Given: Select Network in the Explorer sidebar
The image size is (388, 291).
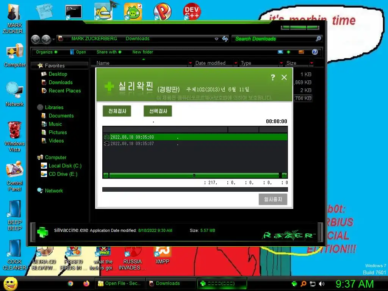Looking at the screenshot, I should [x=54, y=191].
